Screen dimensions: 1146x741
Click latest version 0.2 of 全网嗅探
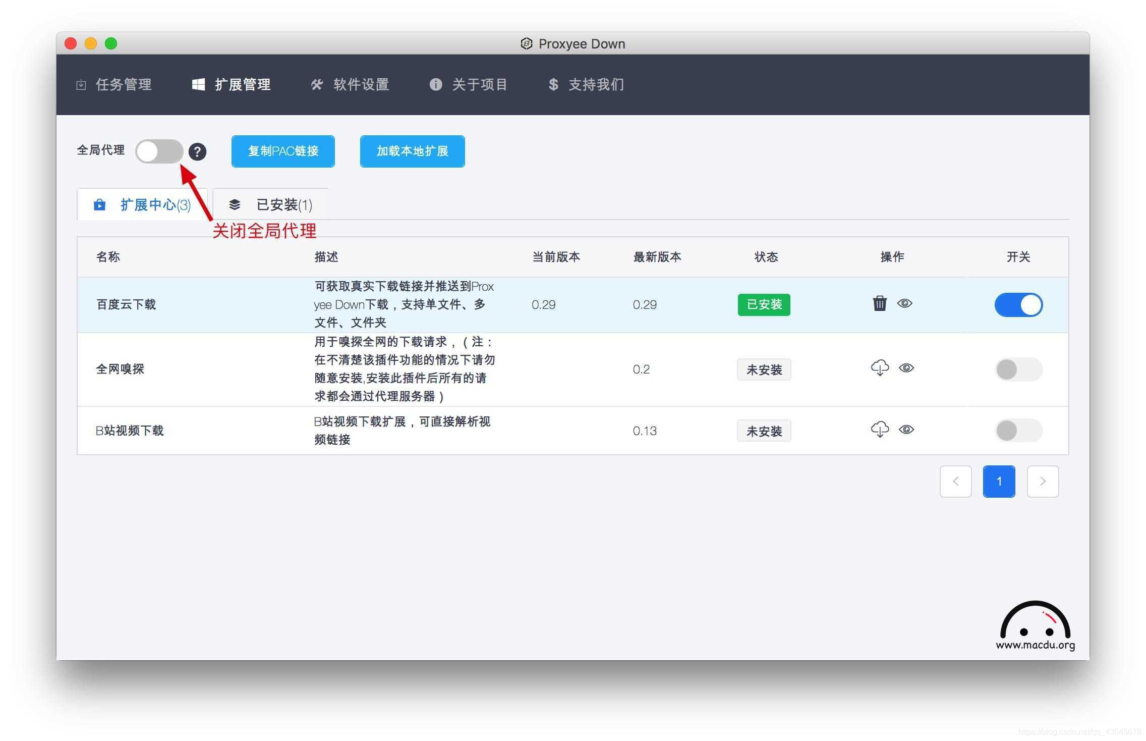641,369
